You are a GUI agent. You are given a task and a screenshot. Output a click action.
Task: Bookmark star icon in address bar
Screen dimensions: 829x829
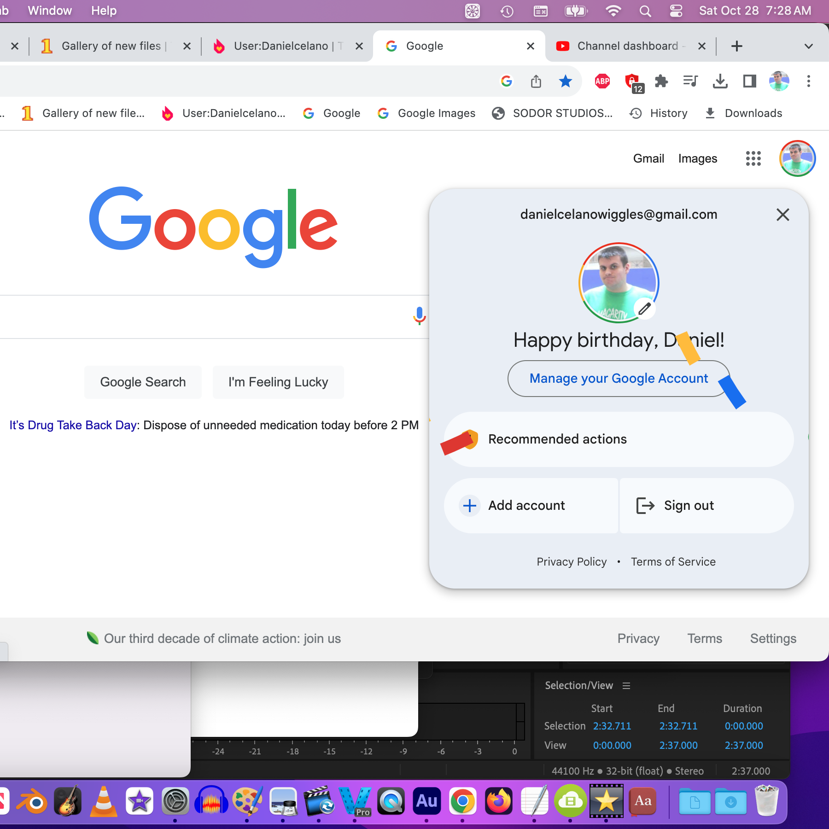[566, 82]
